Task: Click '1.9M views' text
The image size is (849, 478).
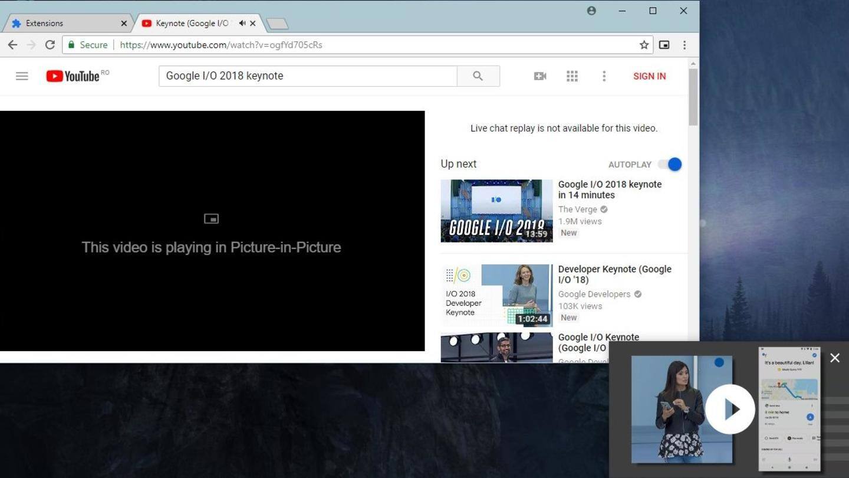Action: [580, 221]
